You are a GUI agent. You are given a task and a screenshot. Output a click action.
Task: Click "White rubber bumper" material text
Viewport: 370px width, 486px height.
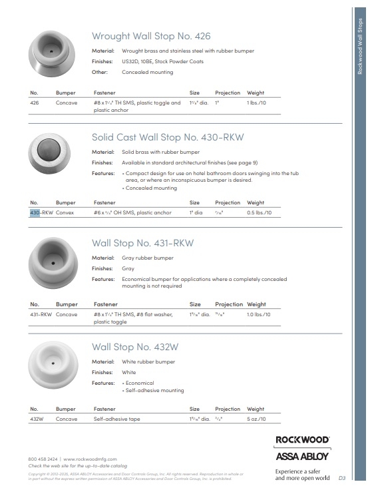pyautogui.click(x=148, y=362)
